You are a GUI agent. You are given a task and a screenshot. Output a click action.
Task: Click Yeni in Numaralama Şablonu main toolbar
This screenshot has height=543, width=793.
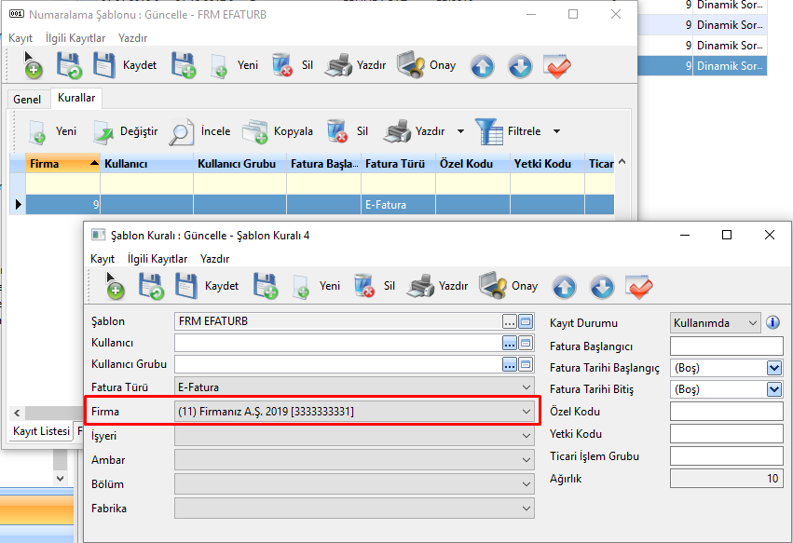tap(235, 65)
